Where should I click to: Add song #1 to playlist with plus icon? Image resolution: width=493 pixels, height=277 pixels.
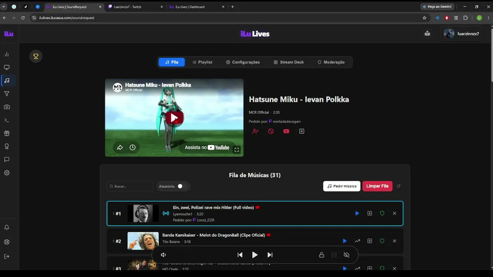pos(370,214)
